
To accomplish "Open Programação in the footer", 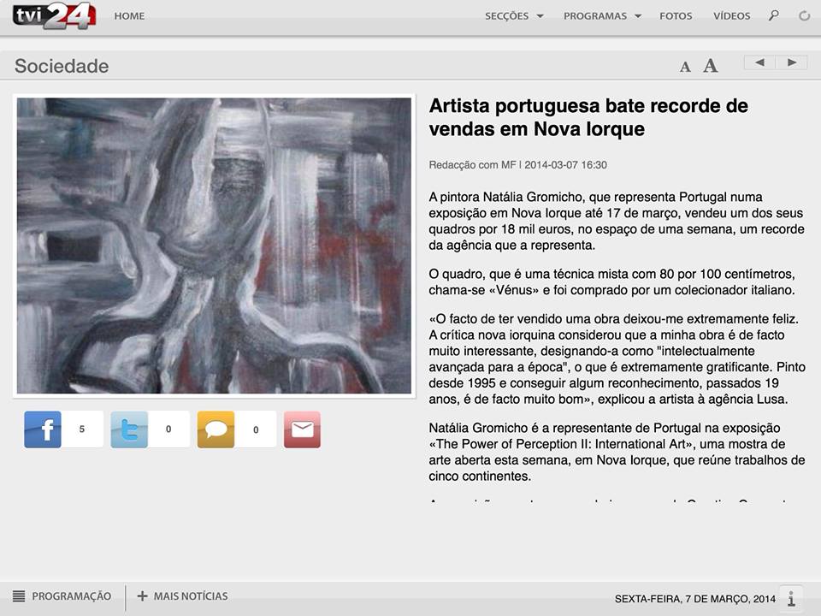I will [x=72, y=596].
